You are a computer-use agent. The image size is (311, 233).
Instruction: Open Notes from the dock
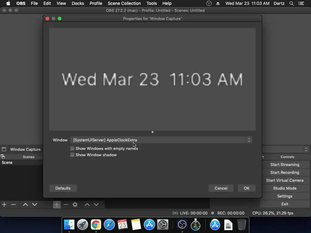(x=136, y=225)
